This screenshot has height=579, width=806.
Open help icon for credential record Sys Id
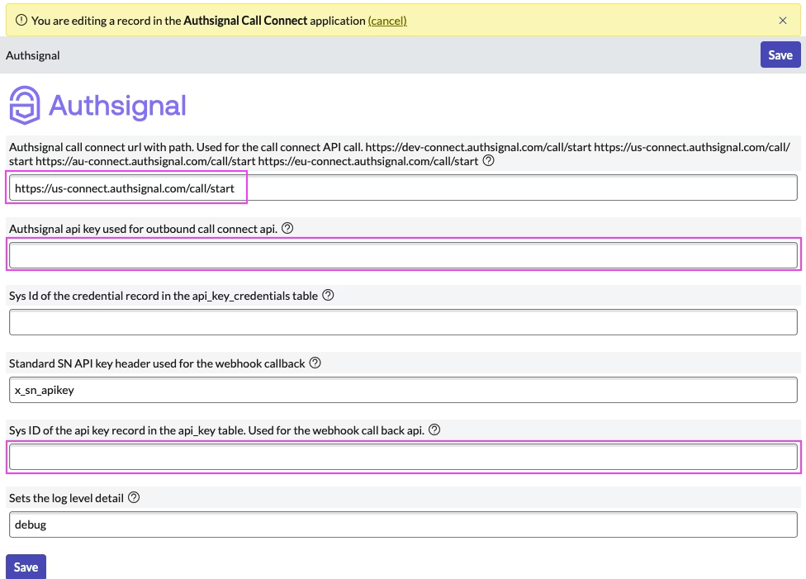click(x=328, y=295)
